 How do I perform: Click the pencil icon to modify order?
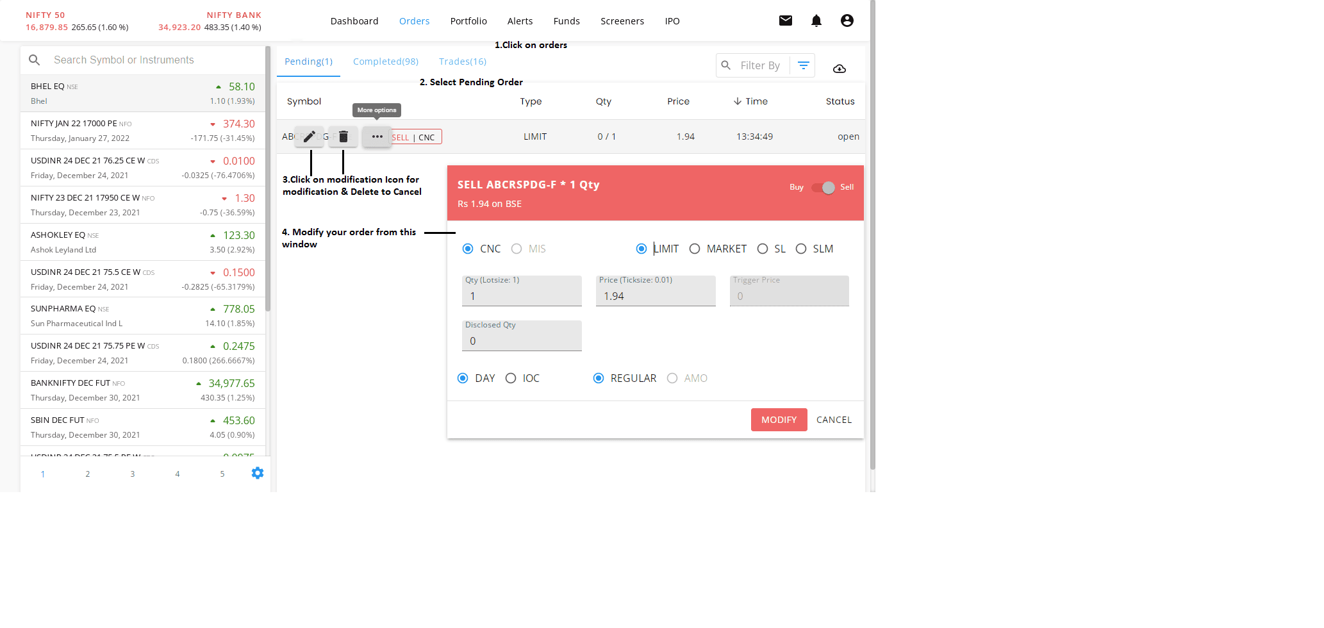click(x=310, y=136)
